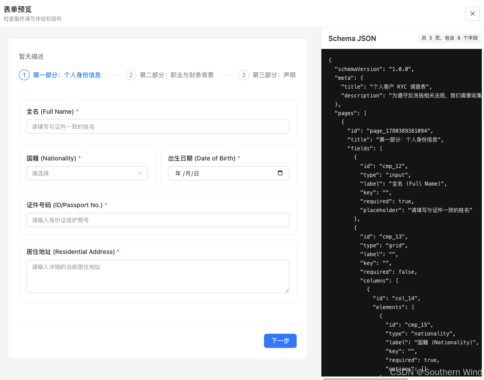This screenshot has width=484, height=380.
Task: Click the 下一步 next button
Action: (280, 341)
